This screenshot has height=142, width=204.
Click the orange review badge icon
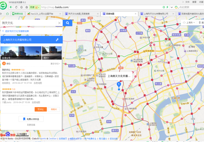[x=4, y=63]
